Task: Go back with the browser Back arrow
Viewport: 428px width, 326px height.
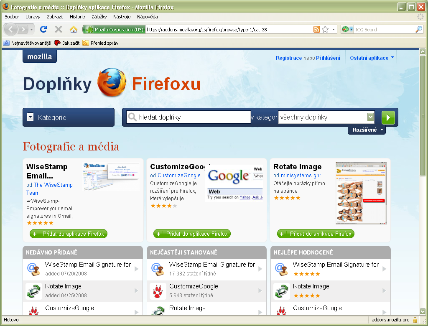Action: (x=10, y=29)
